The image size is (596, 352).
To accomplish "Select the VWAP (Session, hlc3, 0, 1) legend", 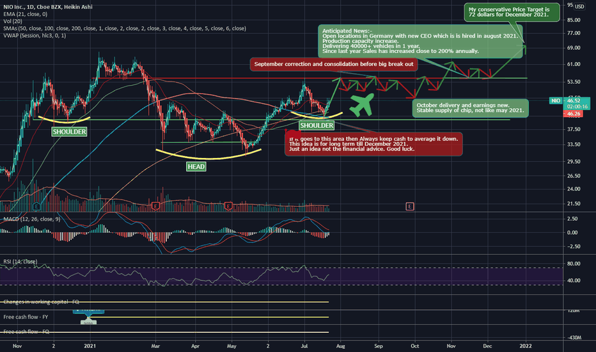I will click(35, 35).
